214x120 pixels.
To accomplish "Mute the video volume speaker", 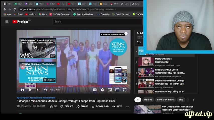I will point(45,90).
